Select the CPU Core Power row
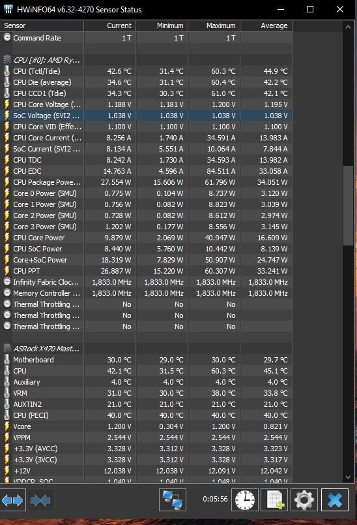Screen dimensions: 357x525 (147, 238)
